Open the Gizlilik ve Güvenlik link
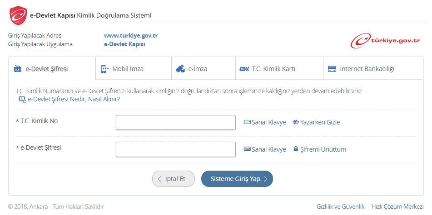 340,206
